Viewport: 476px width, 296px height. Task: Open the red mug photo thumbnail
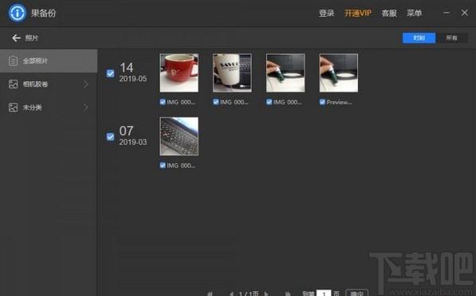179,73
